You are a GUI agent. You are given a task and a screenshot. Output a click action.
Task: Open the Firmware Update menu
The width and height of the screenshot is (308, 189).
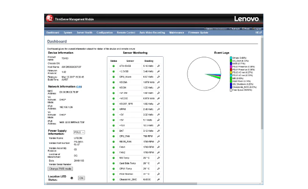click(198, 32)
